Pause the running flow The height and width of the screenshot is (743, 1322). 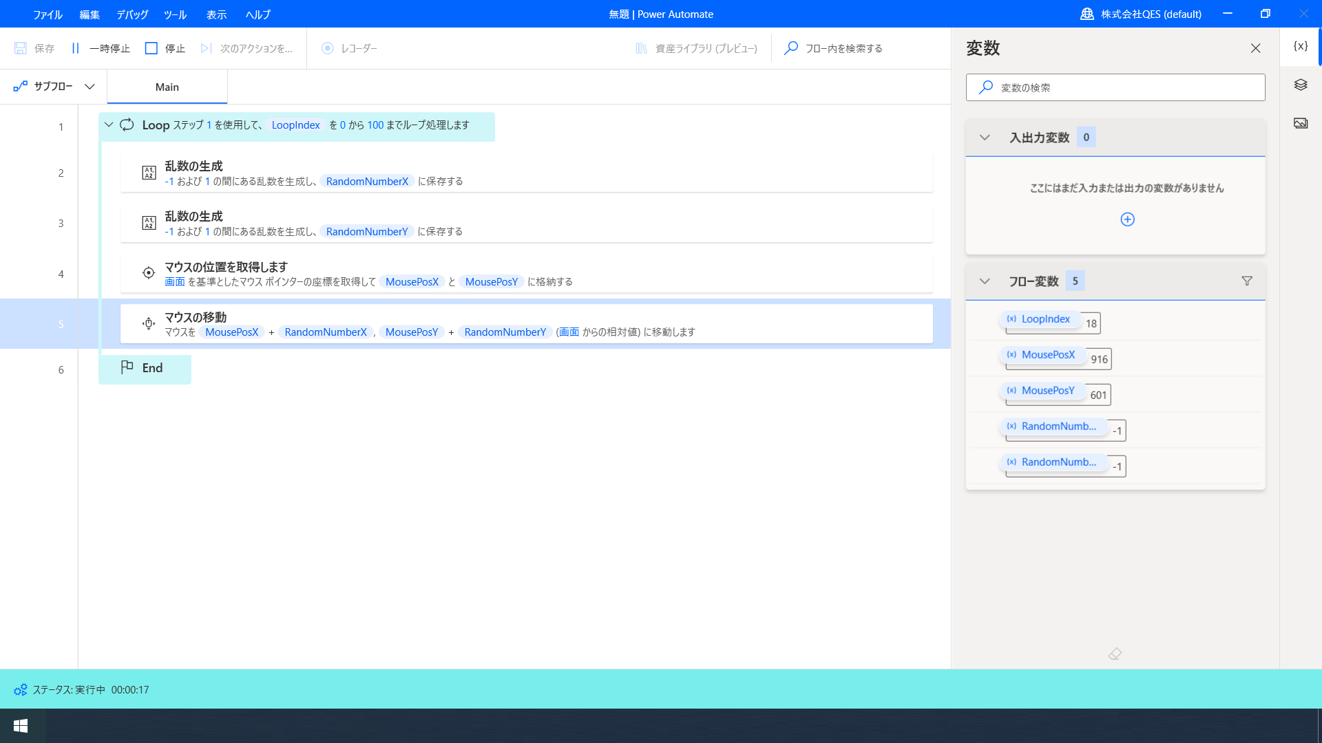(x=101, y=48)
